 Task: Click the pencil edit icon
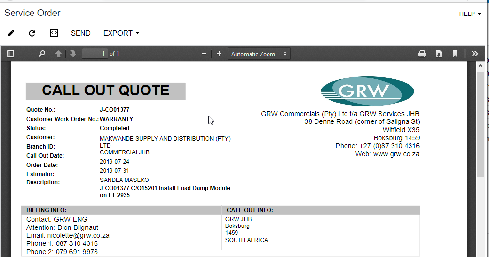click(11, 33)
